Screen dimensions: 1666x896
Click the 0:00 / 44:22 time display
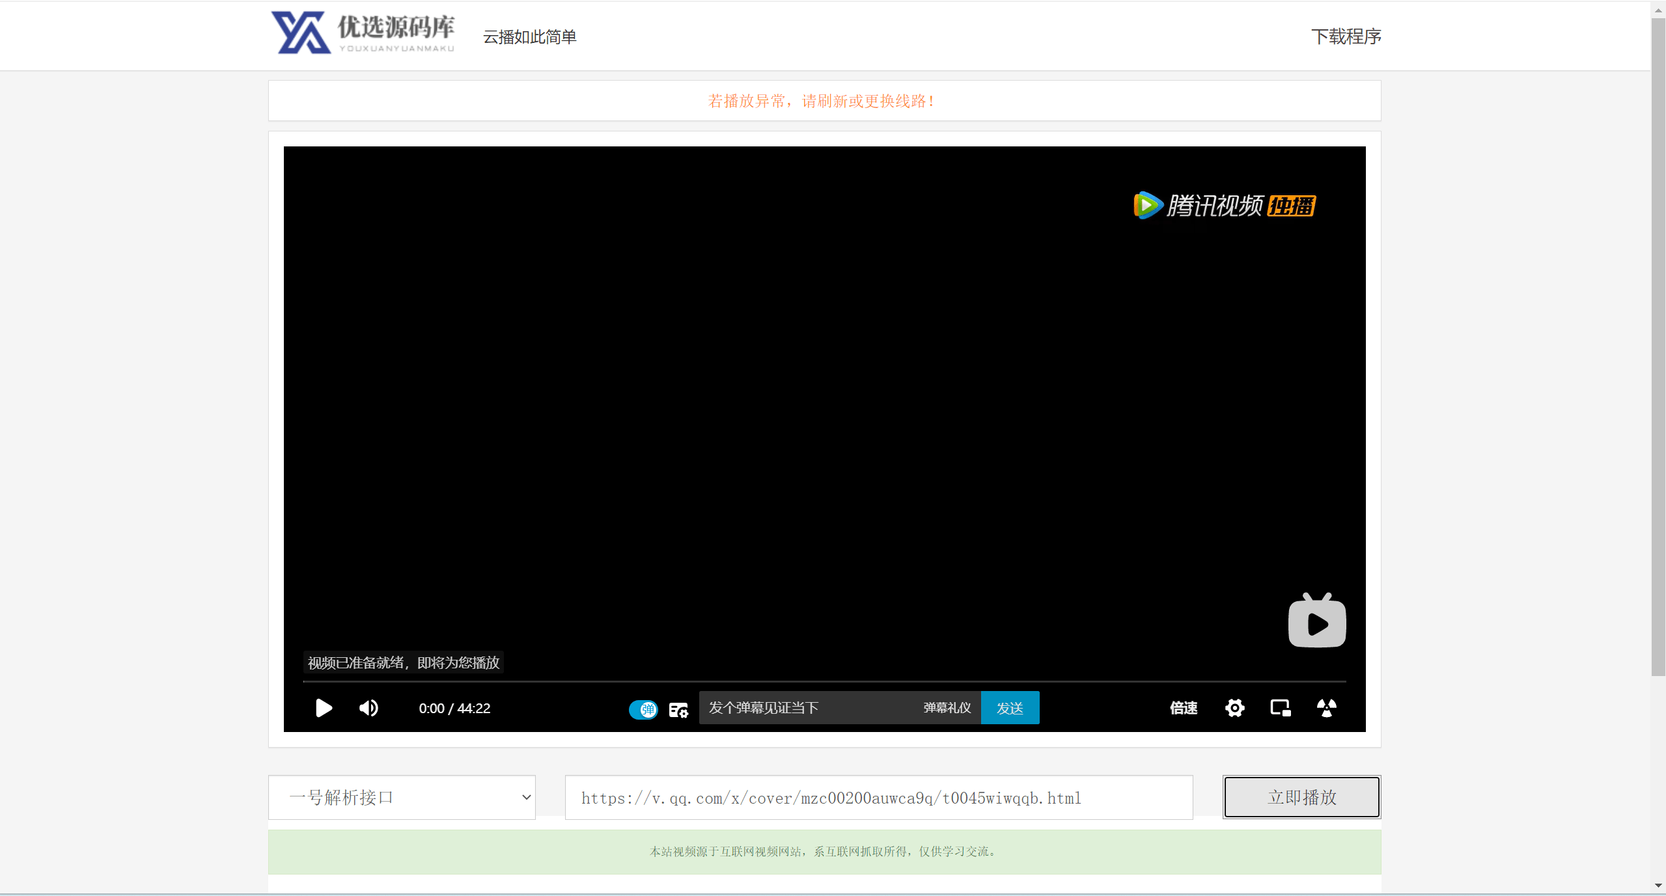[x=454, y=709]
